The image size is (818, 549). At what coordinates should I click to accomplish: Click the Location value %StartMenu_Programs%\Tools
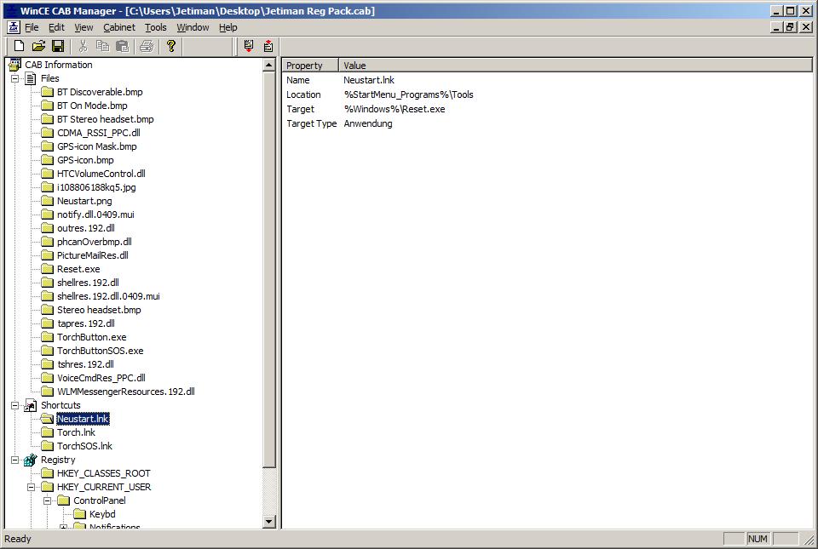(x=408, y=94)
